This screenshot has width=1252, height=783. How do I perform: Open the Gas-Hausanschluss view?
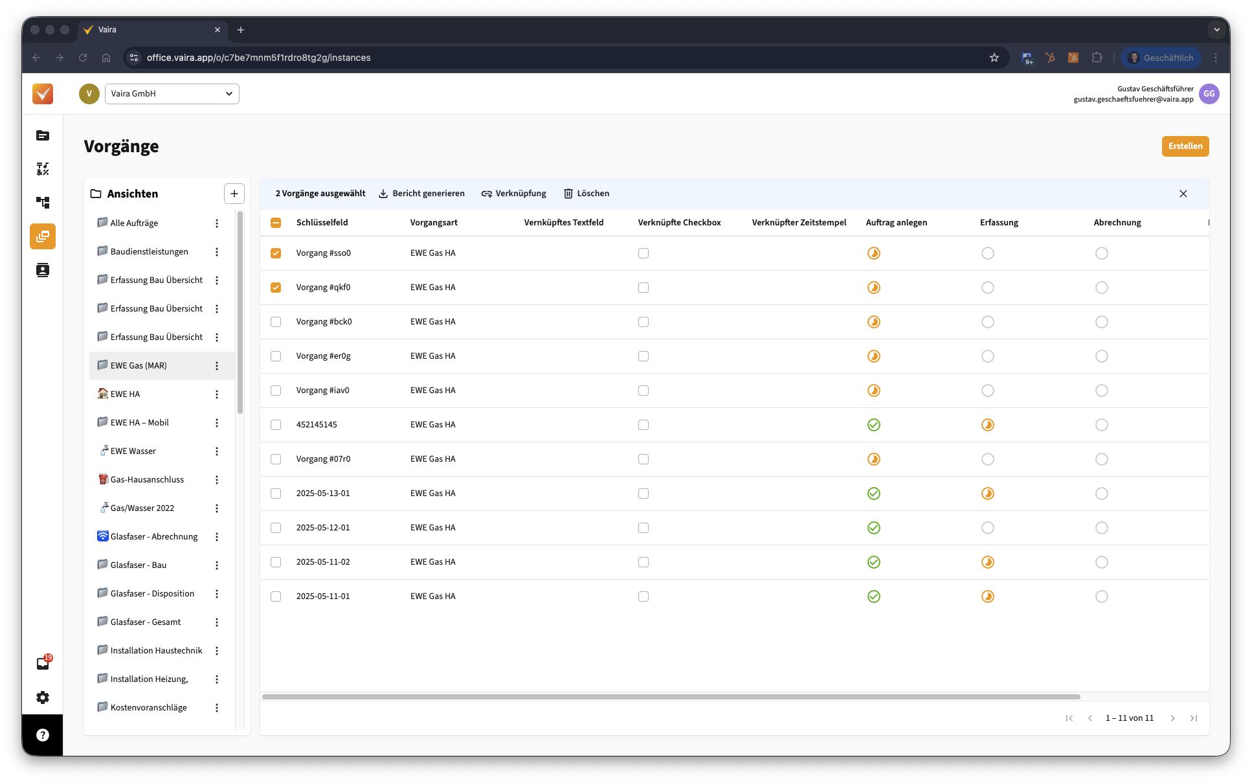coord(147,480)
